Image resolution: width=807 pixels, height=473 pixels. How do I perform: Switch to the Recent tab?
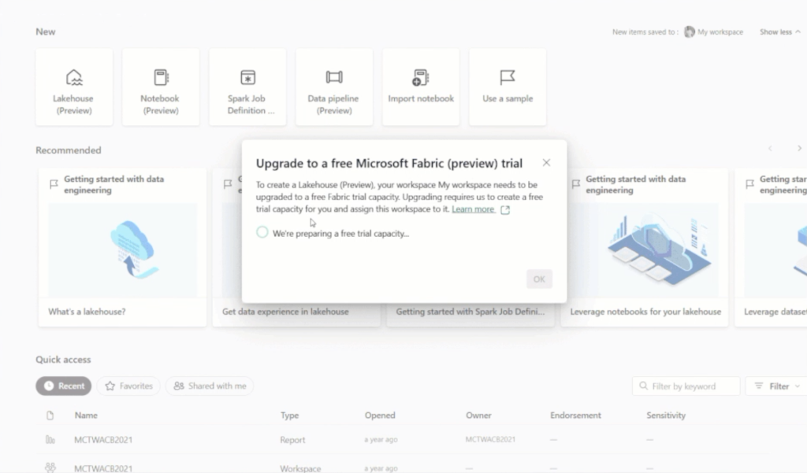(x=64, y=386)
